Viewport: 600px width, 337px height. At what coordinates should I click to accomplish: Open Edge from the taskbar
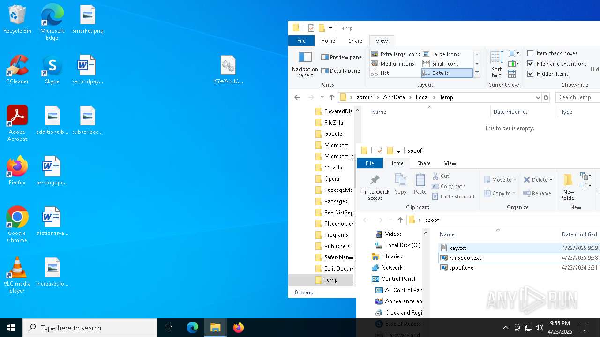pyautogui.click(x=193, y=328)
